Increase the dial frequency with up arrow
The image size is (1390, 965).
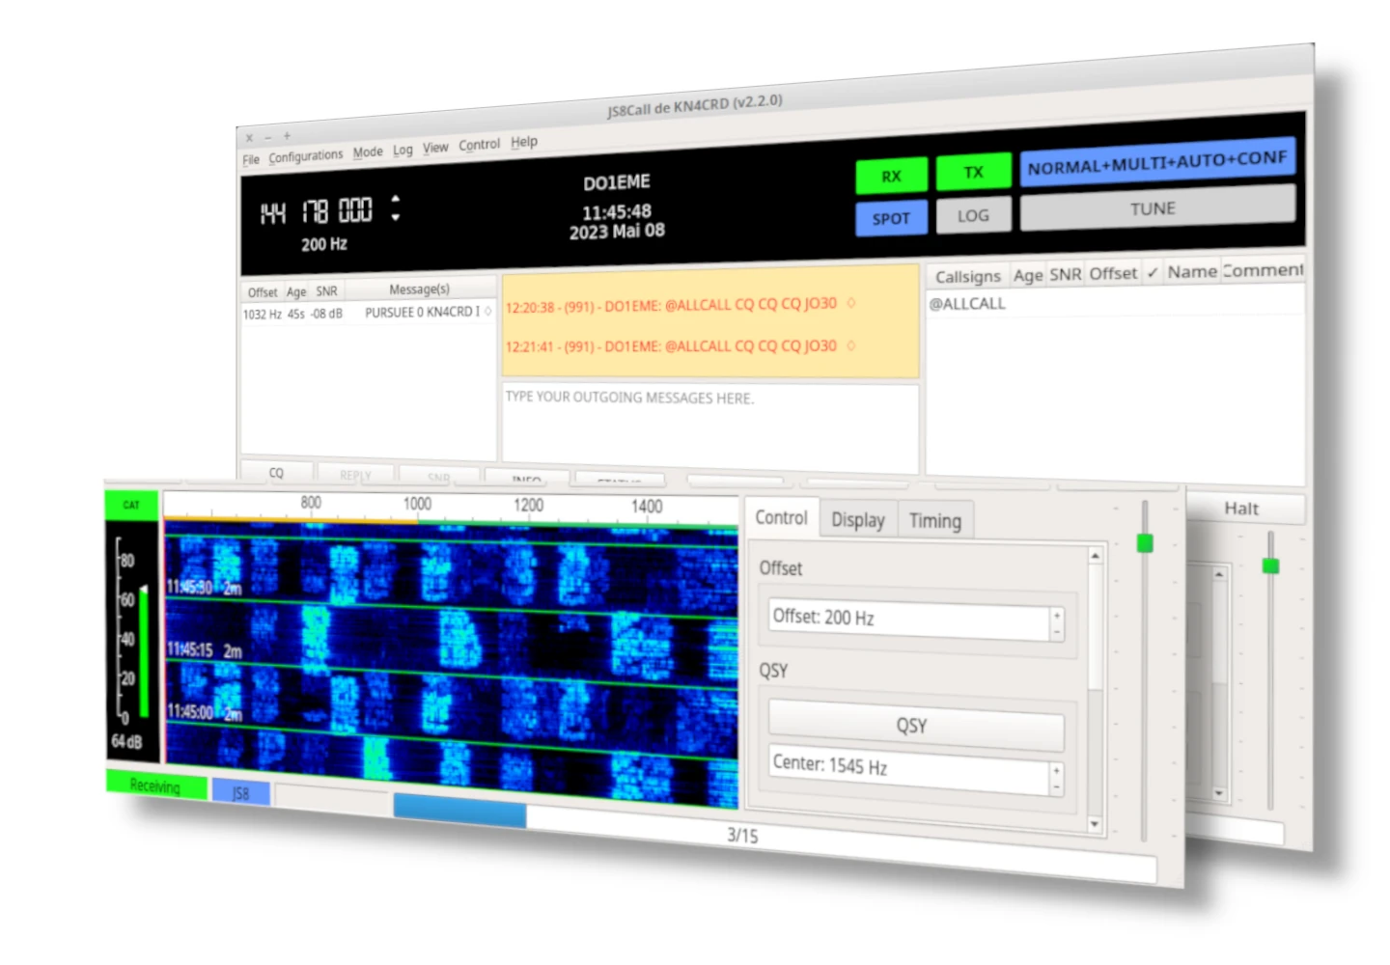click(395, 199)
